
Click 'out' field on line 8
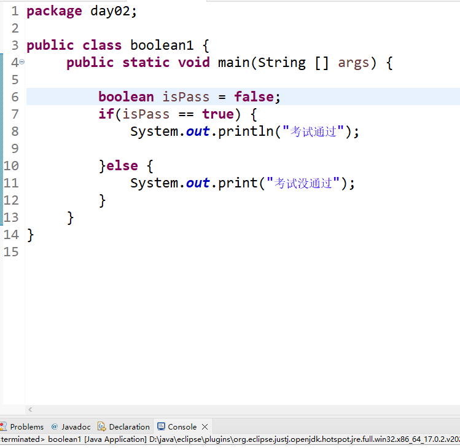click(x=198, y=132)
